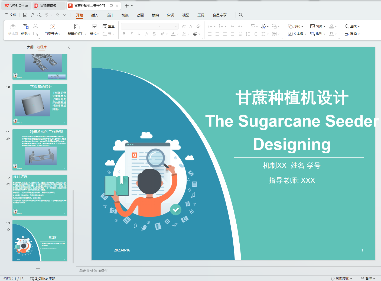This screenshot has height=281, width=381.
Task: Select slide 10 thumbnail 下料箱的设计
Action: pos(40,104)
